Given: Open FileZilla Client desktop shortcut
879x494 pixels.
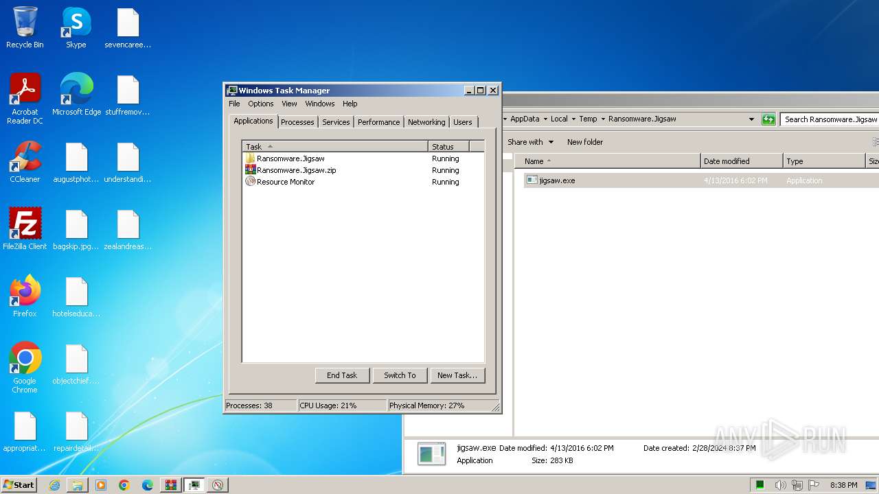Looking at the screenshot, I should [x=25, y=229].
